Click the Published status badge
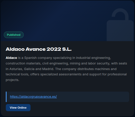 coord(14,35)
